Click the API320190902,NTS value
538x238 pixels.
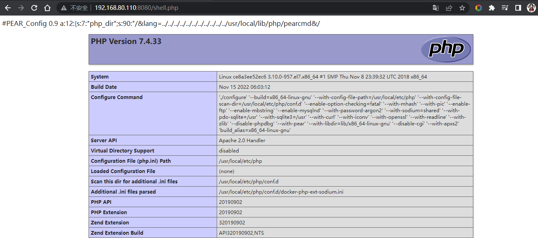pos(241,233)
